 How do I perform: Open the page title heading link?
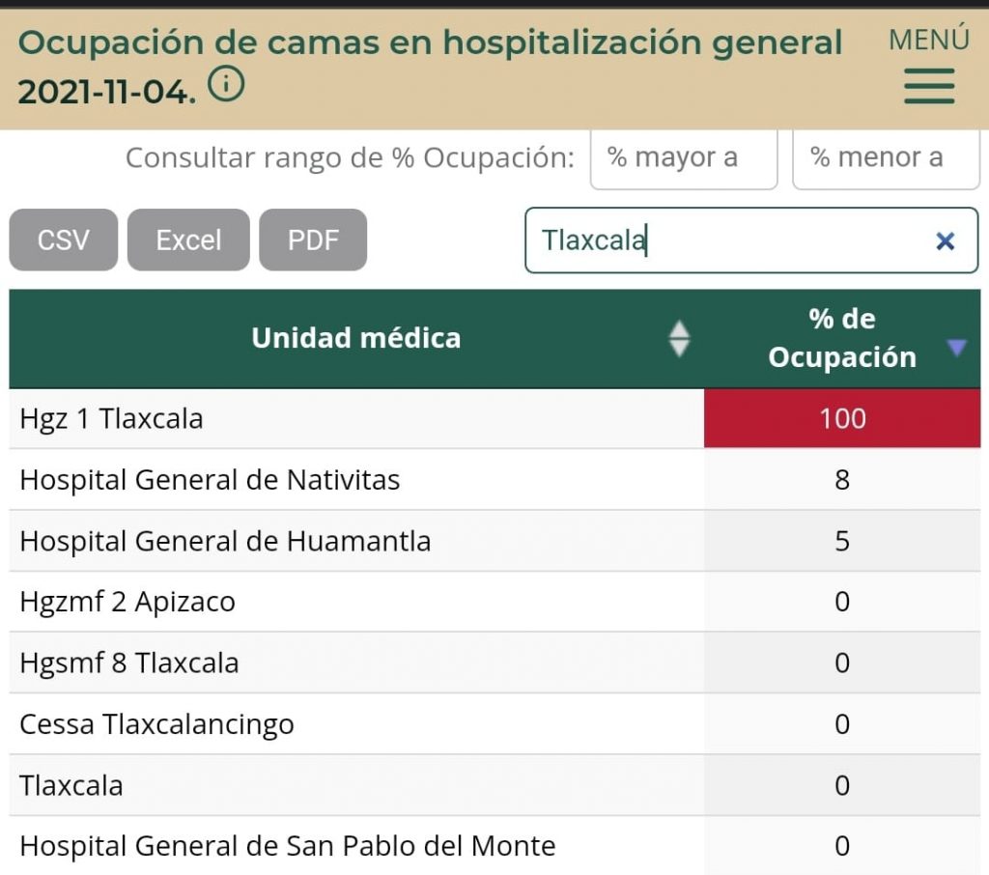point(431,42)
